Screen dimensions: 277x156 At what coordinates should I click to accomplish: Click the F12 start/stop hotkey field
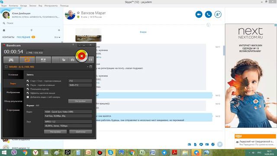tap(80, 81)
